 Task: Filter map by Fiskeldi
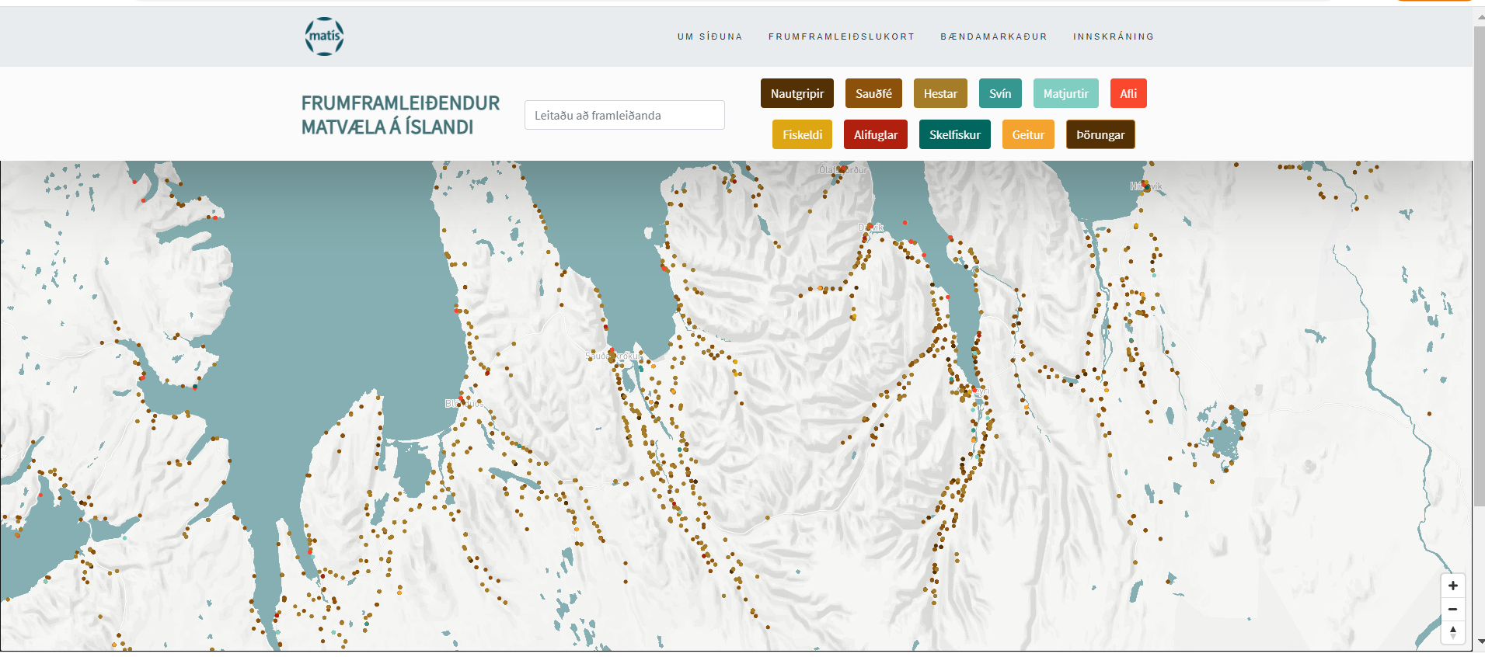(x=802, y=134)
